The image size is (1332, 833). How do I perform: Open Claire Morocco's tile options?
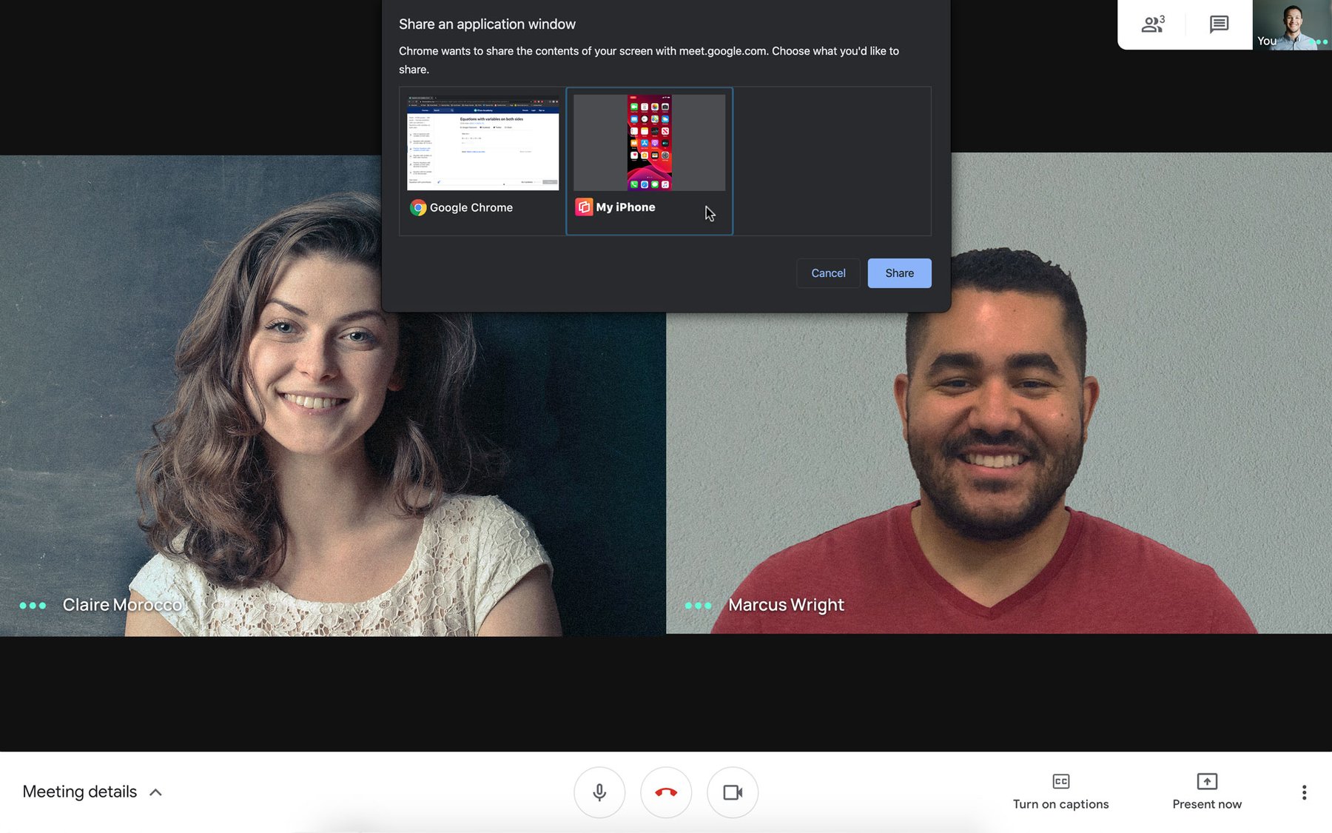tap(32, 605)
